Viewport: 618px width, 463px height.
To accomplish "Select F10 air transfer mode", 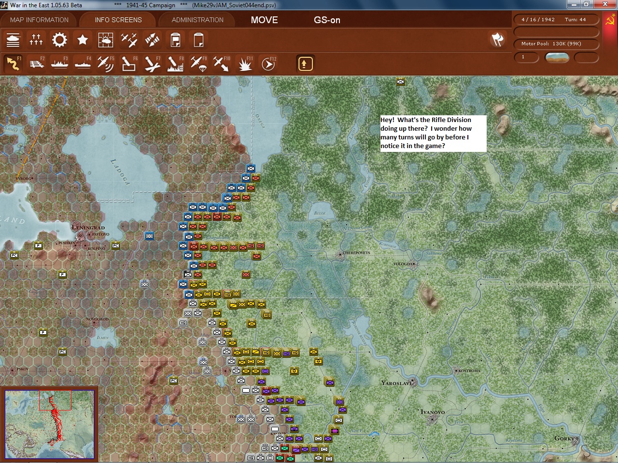I will pyautogui.click(x=222, y=63).
